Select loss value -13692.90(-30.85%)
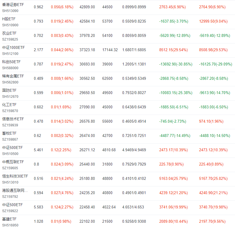This screenshot has width=235, height=229. [176, 64]
